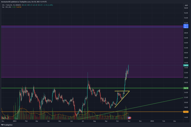Image resolution: width=191 pixels, height=127 pixels.
Task: Click the 58.00 price axis label
Action: (x=186, y=8)
